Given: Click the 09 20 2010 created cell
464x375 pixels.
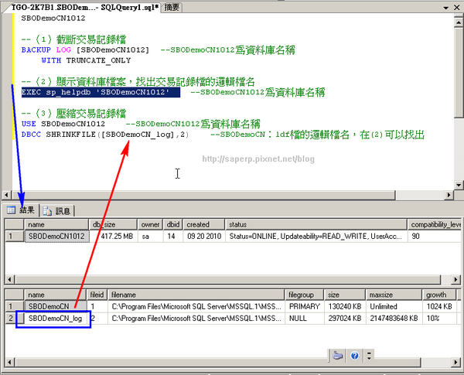Looking at the screenshot, I should [204, 236].
